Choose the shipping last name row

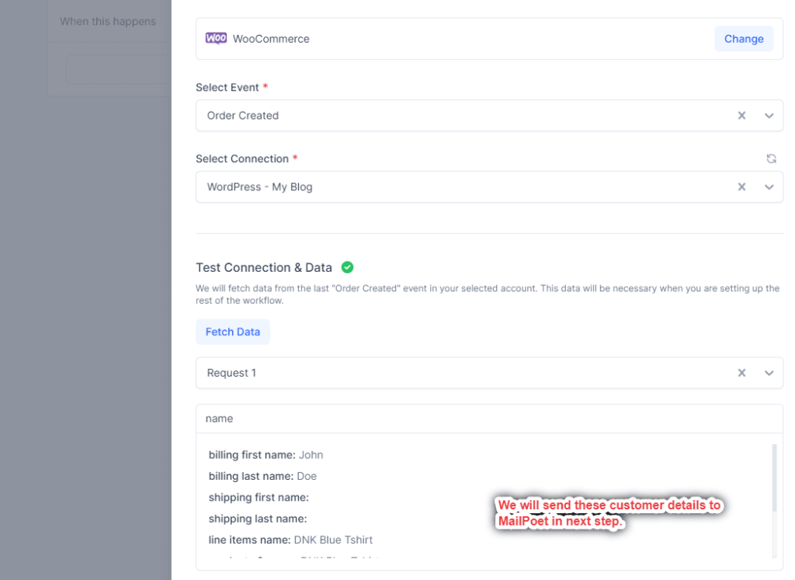tap(258, 518)
